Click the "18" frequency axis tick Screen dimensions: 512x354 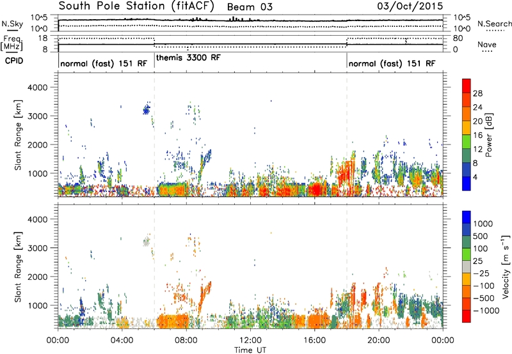[43, 38]
